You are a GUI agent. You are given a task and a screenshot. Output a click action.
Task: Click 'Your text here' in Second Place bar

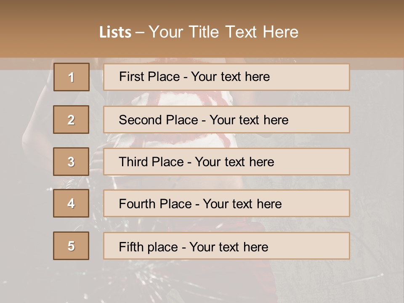[x=249, y=120]
